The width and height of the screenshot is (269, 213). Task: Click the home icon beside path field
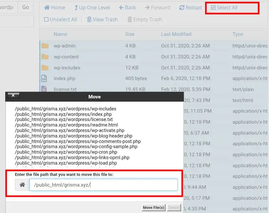[22, 185]
